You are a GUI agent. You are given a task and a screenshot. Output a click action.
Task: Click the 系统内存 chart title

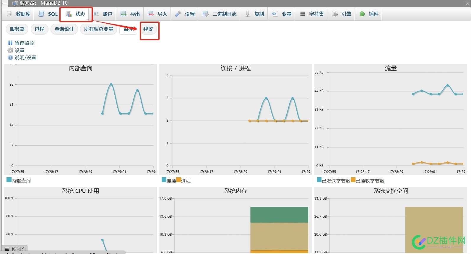[236, 191]
